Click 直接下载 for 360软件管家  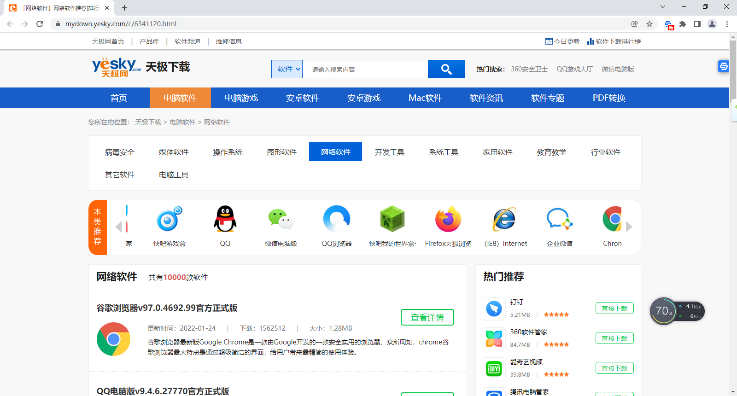(x=614, y=338)
